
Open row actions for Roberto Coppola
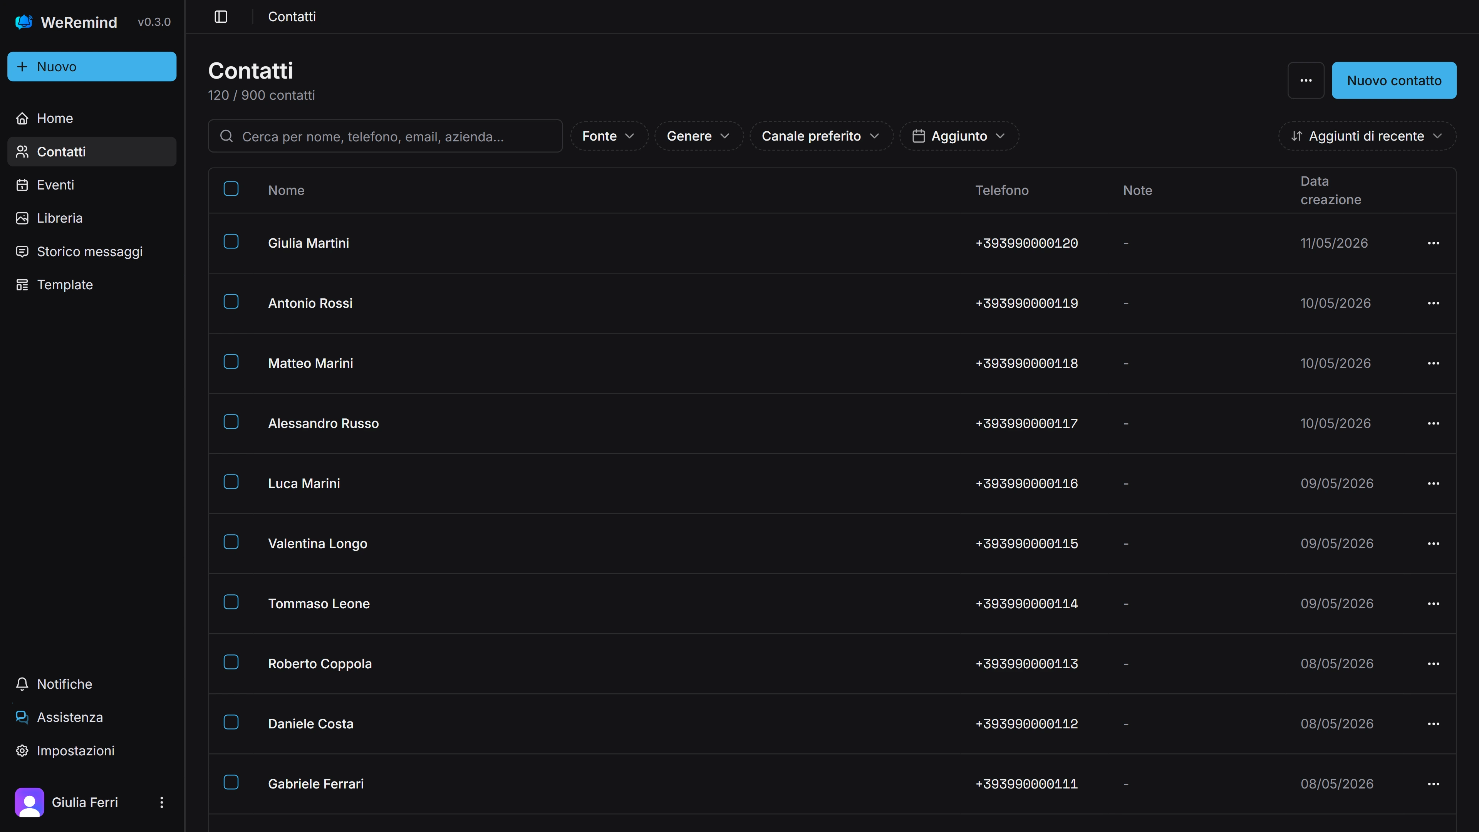[x=1433, y=664]
